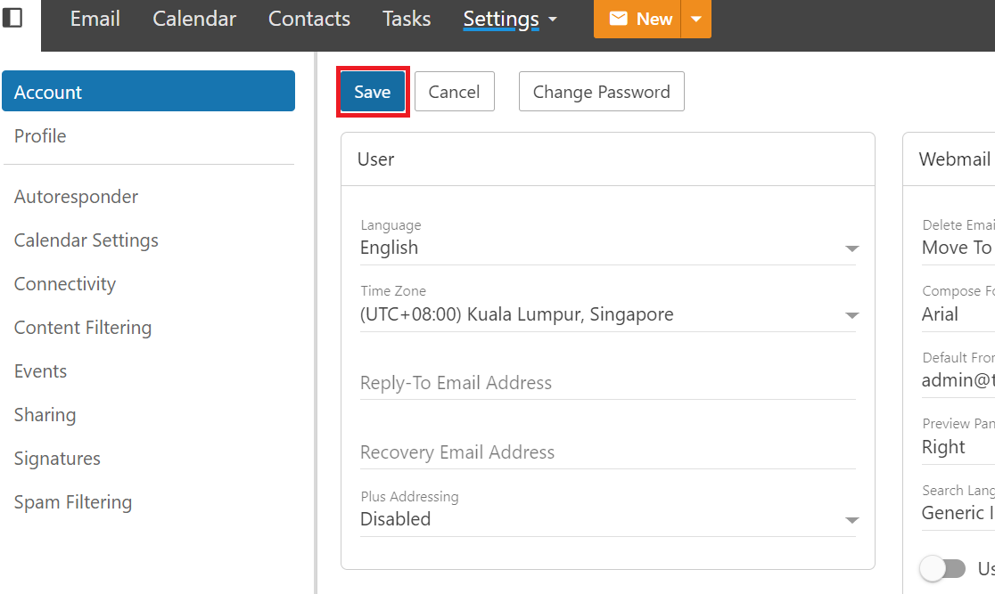The width and height of the screenshot is (995, 594).
Task: Toggle the partially visible webmail switch
Action: [943, 568]
